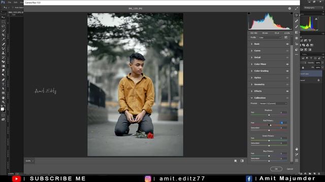Toggle Color Mixer panel visibility eye
Viewport: 325px width, 182px height.
pyautogui.click(x=287, y=64)
